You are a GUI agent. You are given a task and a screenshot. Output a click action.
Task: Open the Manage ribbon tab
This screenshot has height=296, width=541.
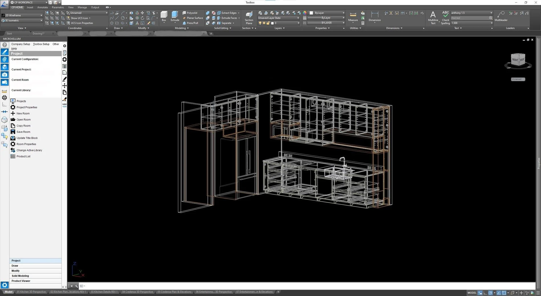(82, 7)
